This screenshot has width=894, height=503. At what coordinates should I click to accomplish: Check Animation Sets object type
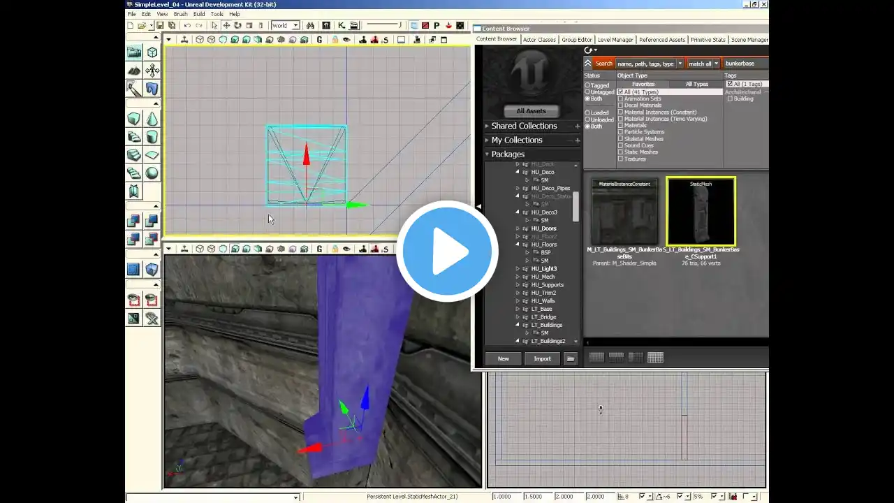pyautogui.click(x=620, y=99)
